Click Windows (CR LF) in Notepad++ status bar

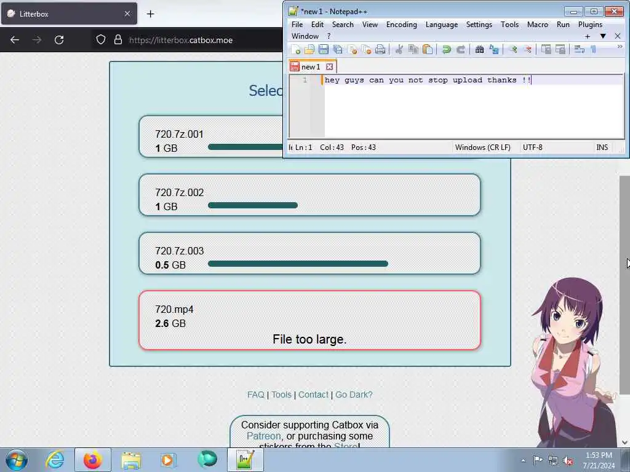click(x=482, y=147)
